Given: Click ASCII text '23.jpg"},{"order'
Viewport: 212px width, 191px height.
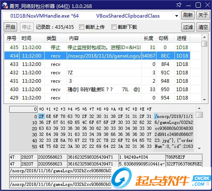Looking at the screenshot, I should pyautogui.click(x=174, y=140).
